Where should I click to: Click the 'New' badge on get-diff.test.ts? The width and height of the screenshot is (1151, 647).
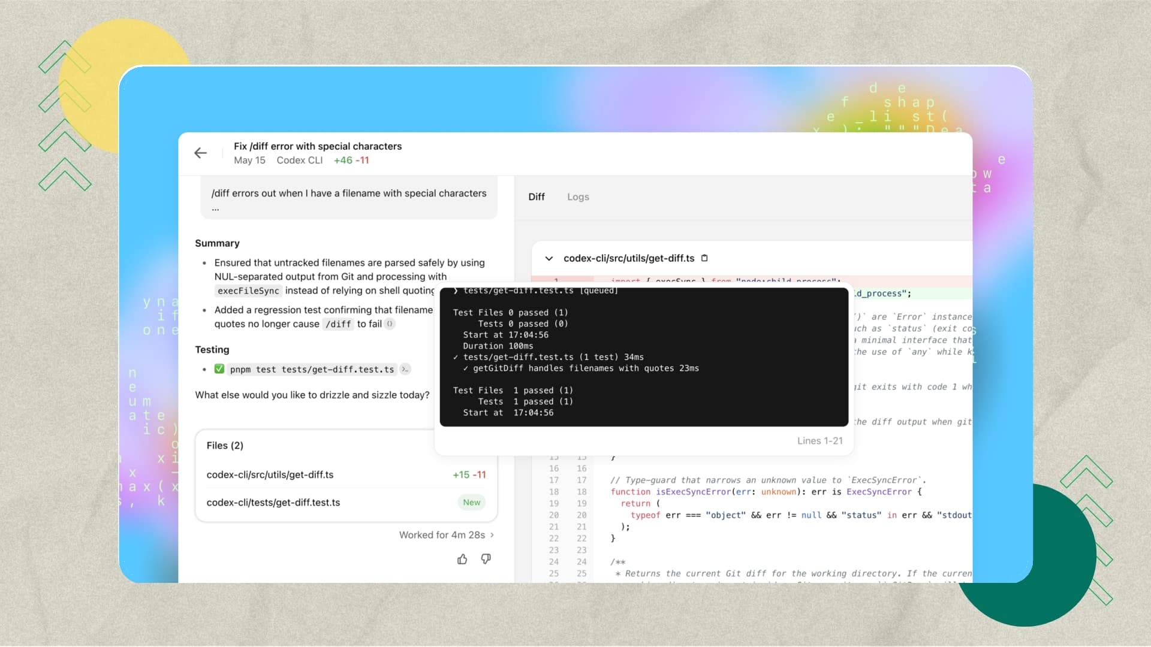pyautogui.click(x=471, y=503)
